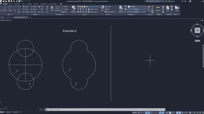Choose the Trim command
Viewport: 204px width, 114px height.
coord(41,6)
